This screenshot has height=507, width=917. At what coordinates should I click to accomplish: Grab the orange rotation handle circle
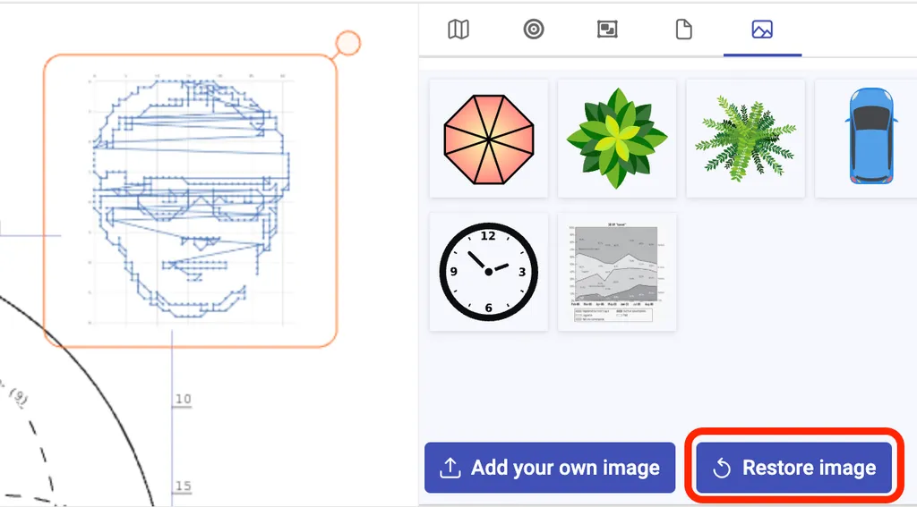[x=347, y=43]
